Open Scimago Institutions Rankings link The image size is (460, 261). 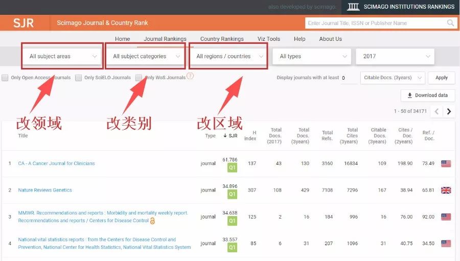400,7
